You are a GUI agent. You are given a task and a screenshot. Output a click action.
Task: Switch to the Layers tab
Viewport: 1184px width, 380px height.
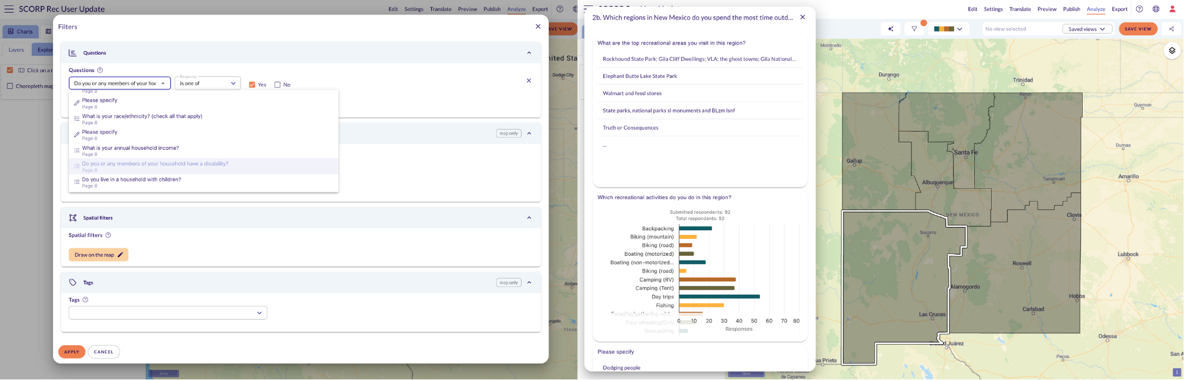16,50
